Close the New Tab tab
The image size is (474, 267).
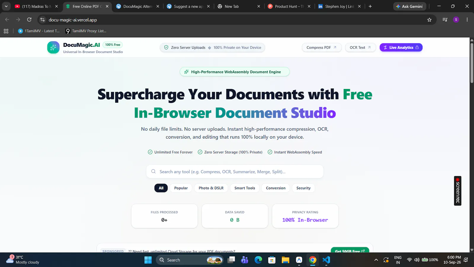tap(259, 6)
